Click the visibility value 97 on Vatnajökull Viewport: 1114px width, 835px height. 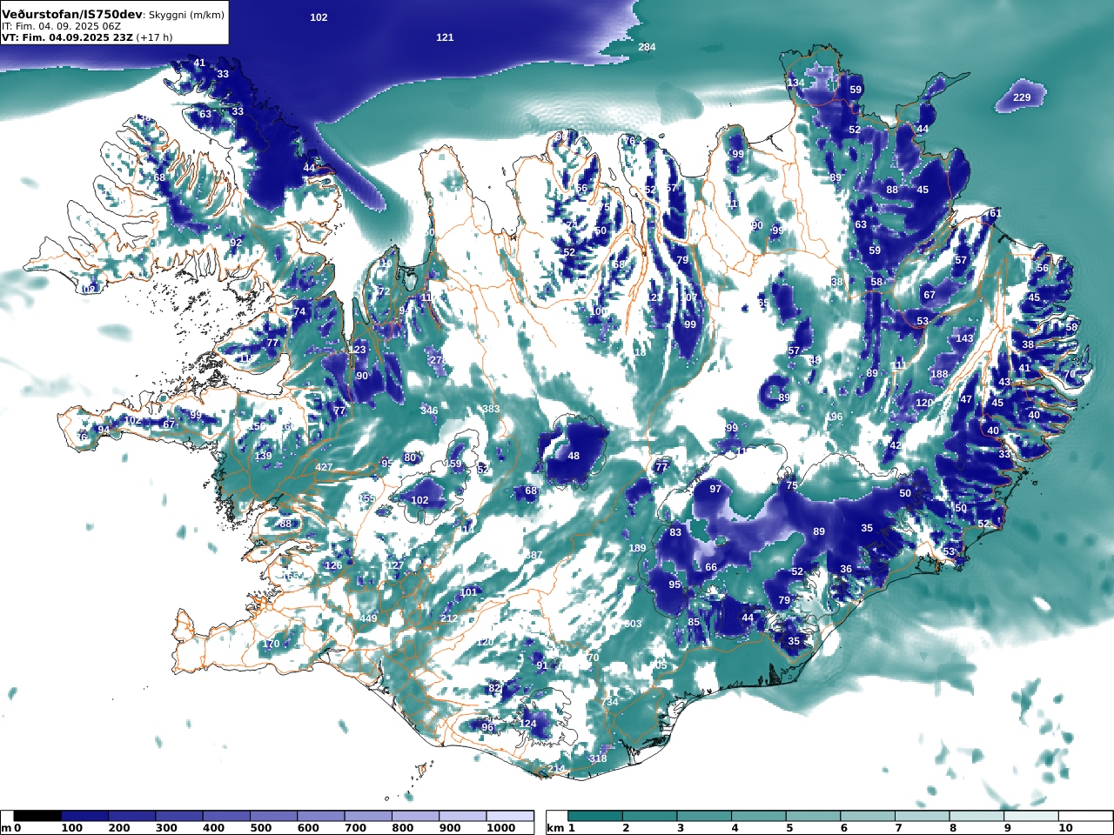715,489
